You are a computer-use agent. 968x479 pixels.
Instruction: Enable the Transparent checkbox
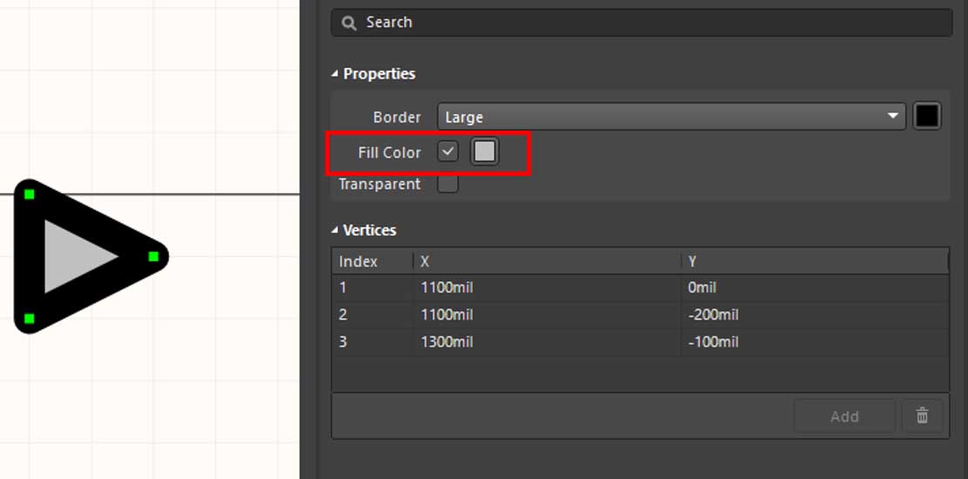(x=447, y=184)
